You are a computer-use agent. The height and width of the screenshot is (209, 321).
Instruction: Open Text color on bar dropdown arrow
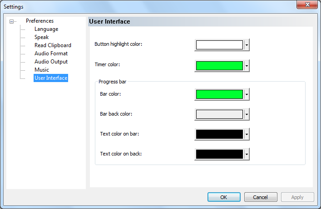[x=247, y=134]
